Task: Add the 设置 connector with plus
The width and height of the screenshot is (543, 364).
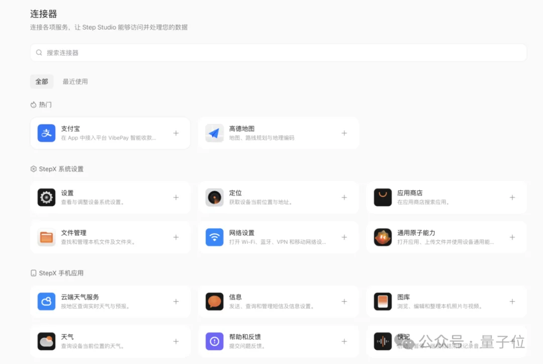Action: (x=176, y=198)
